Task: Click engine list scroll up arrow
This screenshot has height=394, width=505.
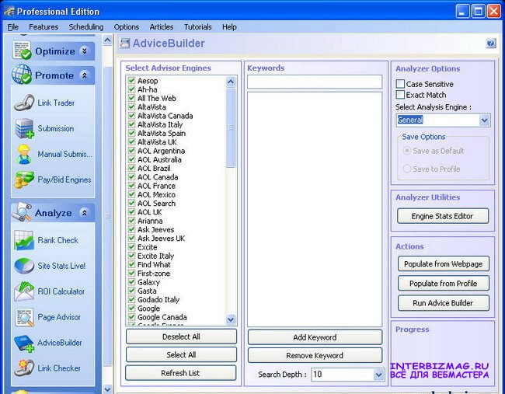Action: (x=230, y=82)
